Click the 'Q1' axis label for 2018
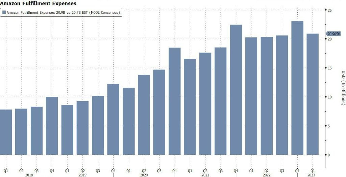 click(6, 171)
